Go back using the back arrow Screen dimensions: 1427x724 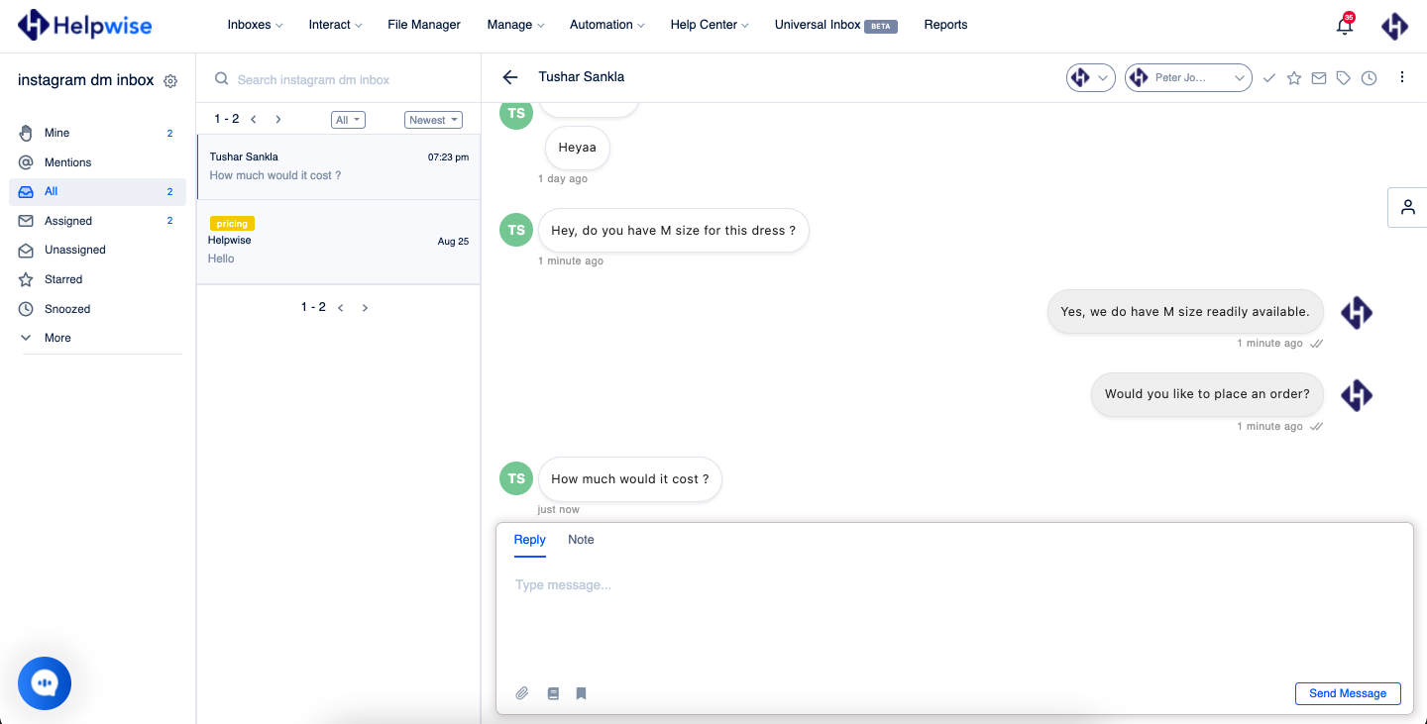pos(510,76)
